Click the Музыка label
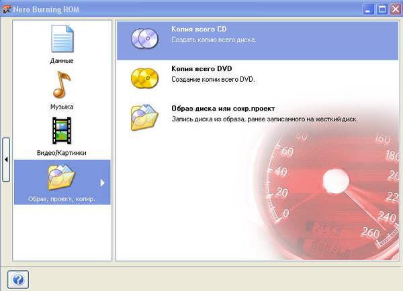 tap(62, 107)
